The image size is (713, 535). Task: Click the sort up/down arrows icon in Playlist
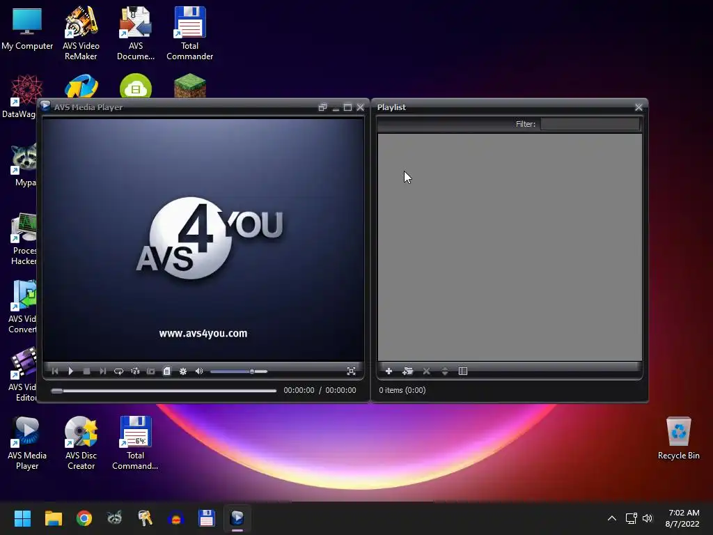click(x=445, y=371)
